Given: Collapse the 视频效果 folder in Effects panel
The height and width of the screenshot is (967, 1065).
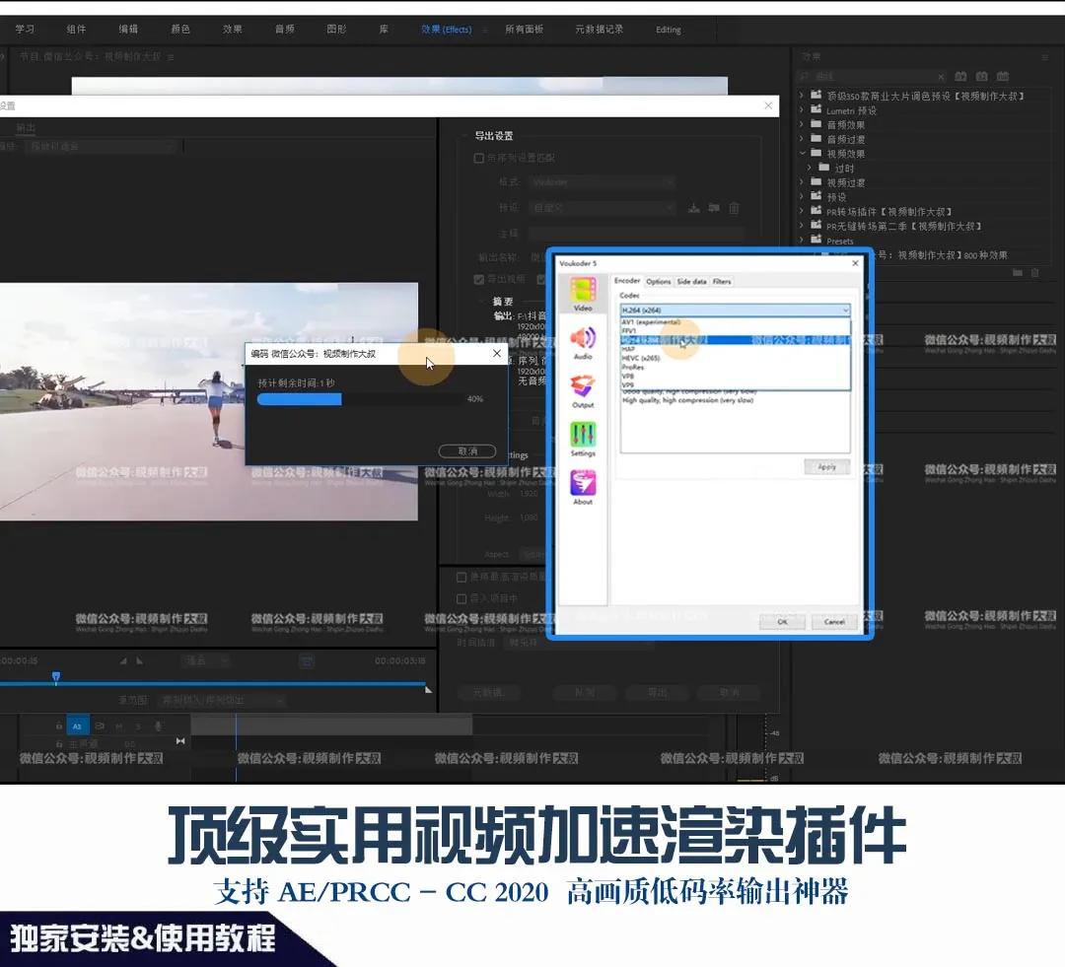Looking at the screenshot, I should tap(802, 154).
